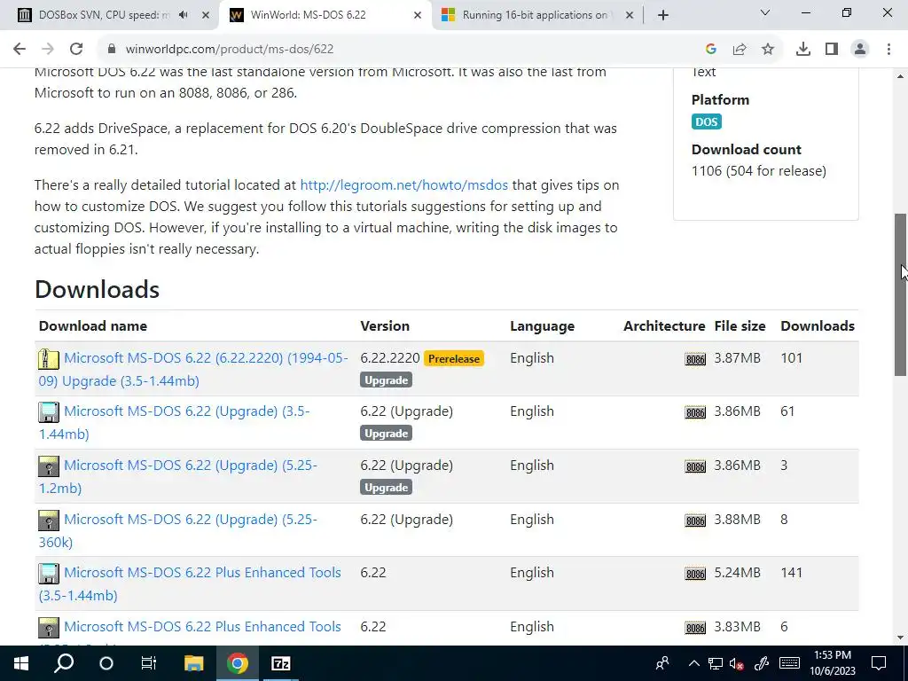Click the DOS platform badge

point(706,121)
